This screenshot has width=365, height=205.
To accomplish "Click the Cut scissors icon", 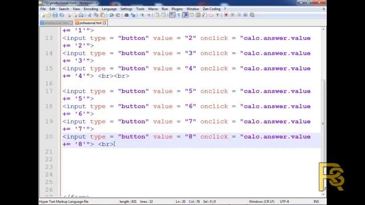I will point(90,15).
